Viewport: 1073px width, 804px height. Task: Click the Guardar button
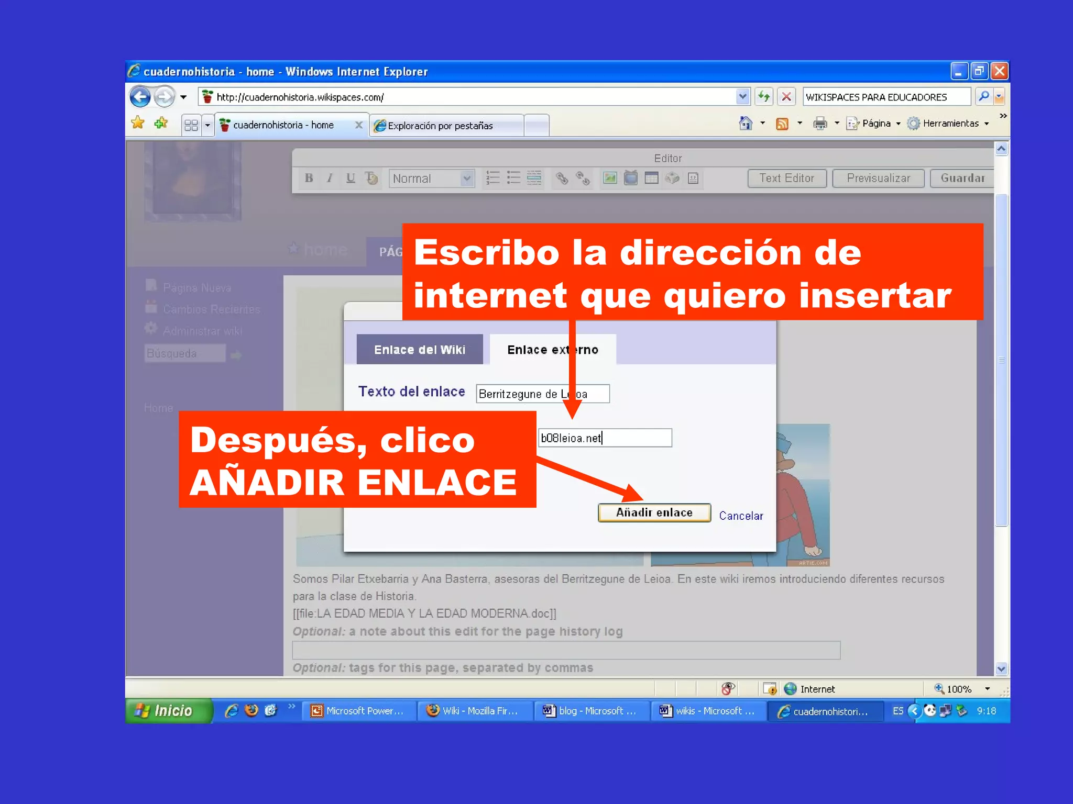pyautogui.click(x=962, y=178)
